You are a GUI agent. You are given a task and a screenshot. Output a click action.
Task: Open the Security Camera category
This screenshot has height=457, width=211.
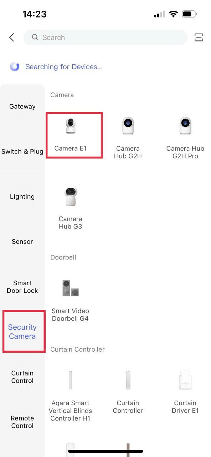click(x=23, y=332)
